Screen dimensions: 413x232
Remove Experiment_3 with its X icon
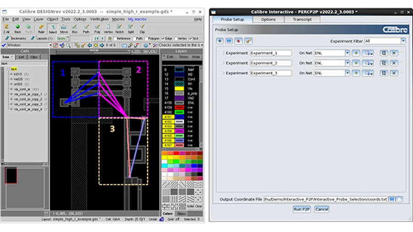pyautogui.click(x=394, y=73)
